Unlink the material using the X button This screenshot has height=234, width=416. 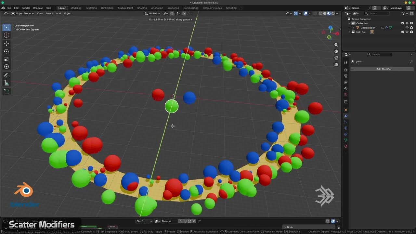click(194, 221)
